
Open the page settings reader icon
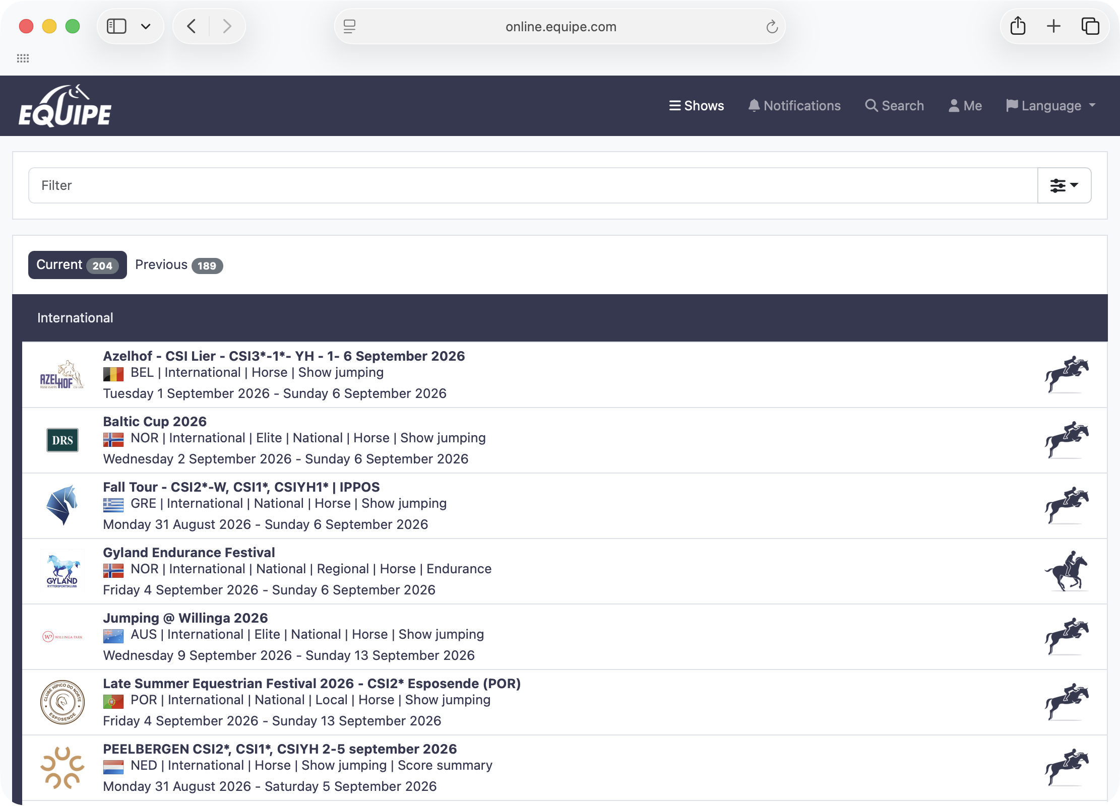click(x=350, y=26)
